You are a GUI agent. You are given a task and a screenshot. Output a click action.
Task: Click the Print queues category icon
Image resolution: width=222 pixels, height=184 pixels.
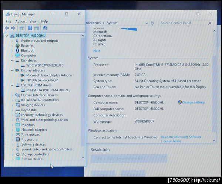(18, 134)
